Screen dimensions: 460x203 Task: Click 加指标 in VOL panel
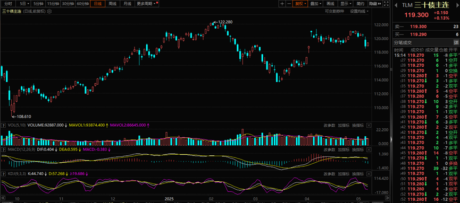pos(343,125)
